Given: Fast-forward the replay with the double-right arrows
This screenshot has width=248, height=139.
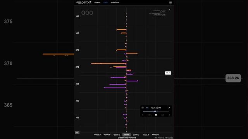Looking at the screenshot, I should pos(163,115).
